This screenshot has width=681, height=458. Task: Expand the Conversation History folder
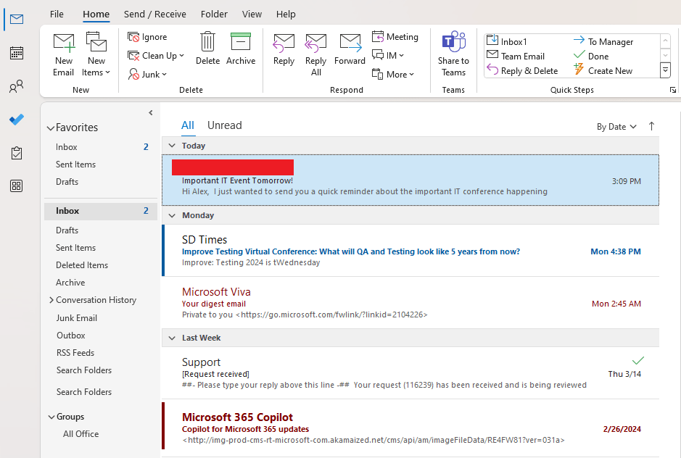[x=51, y=300]
